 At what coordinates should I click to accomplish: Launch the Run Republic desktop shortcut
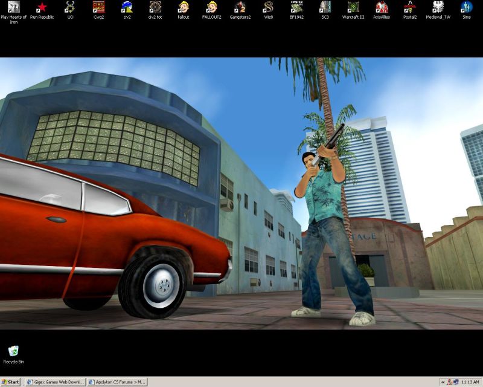(42, 8)
